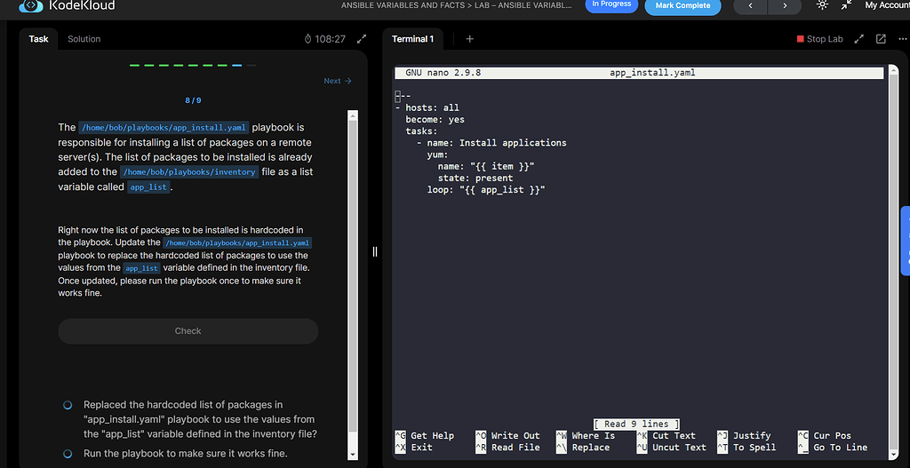Click the last grey progress step

pos(251,66)
